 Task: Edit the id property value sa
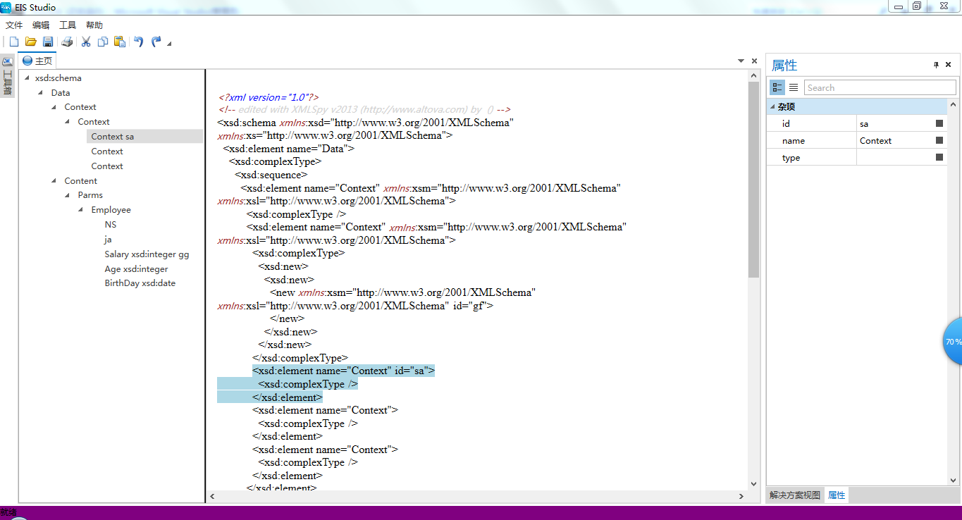point(894,123)
